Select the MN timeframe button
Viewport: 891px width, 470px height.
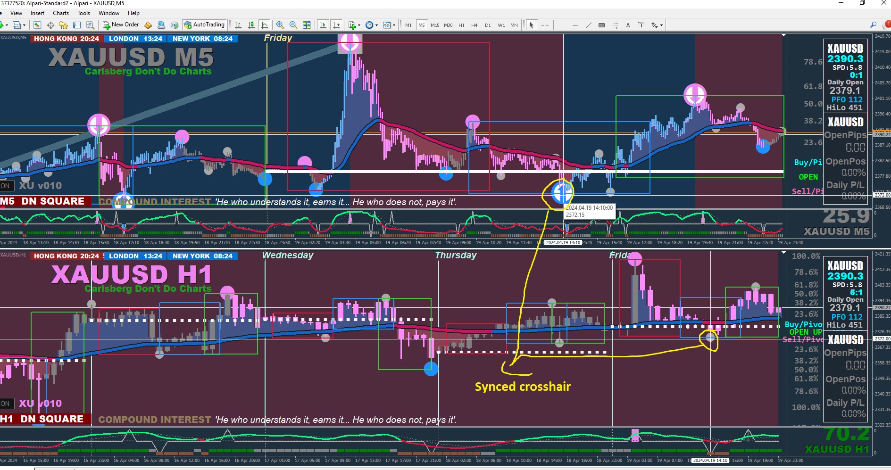[x=514, y=25]
